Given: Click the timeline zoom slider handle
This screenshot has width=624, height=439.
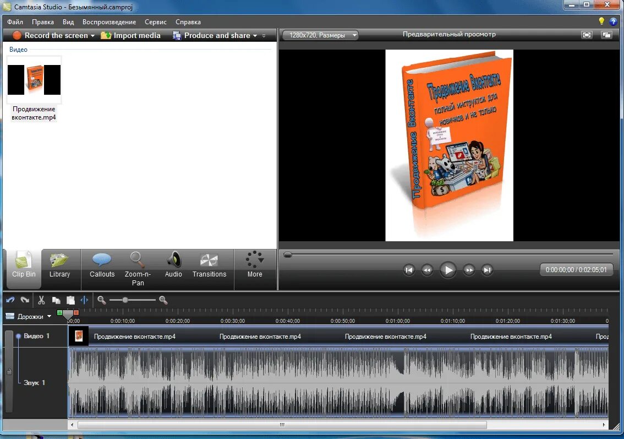Looking at the screenshot, I should tap(125, 300).
